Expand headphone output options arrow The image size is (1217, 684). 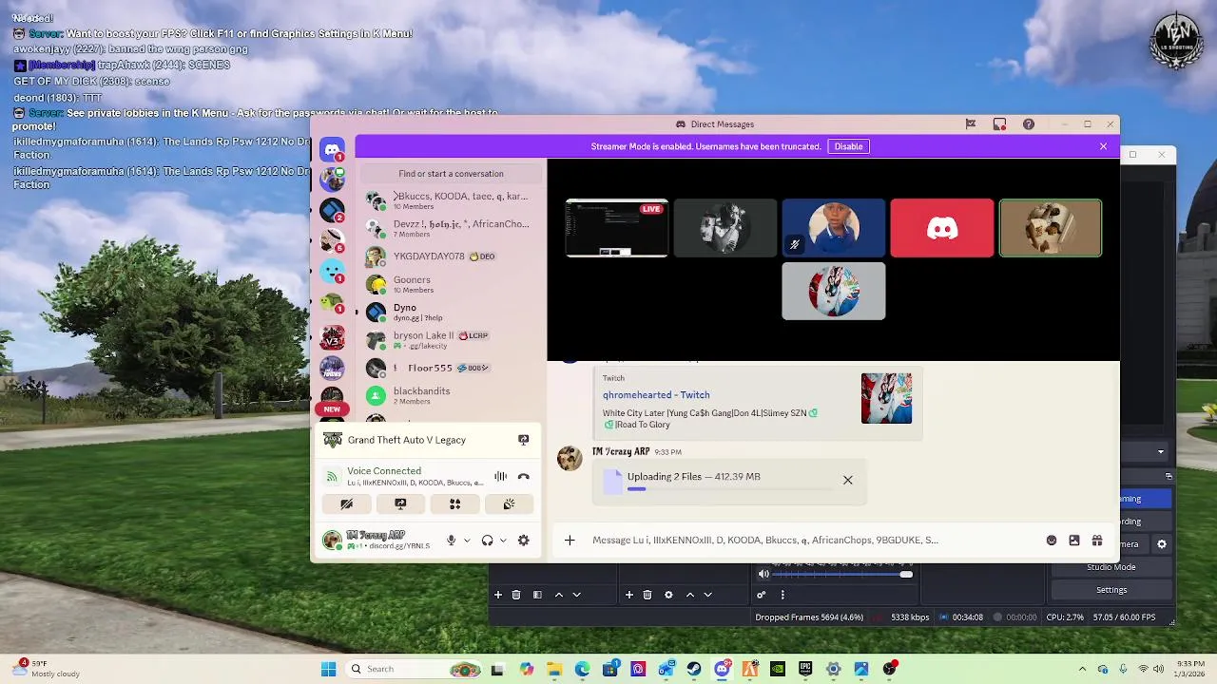pyautogui.click(x=503, y=541)
